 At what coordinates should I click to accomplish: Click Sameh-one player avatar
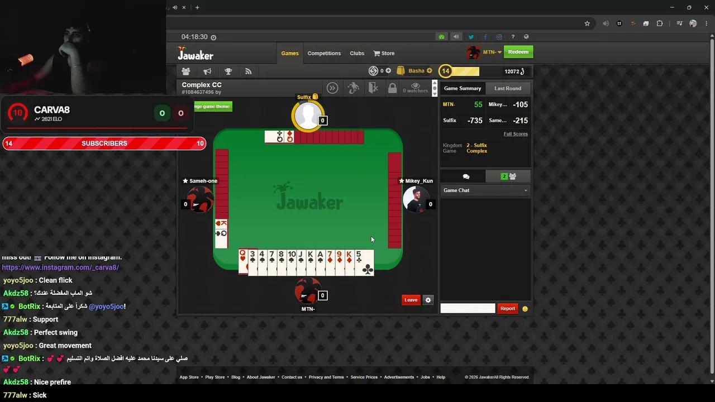pyautogui.click(x=200, y=199)
